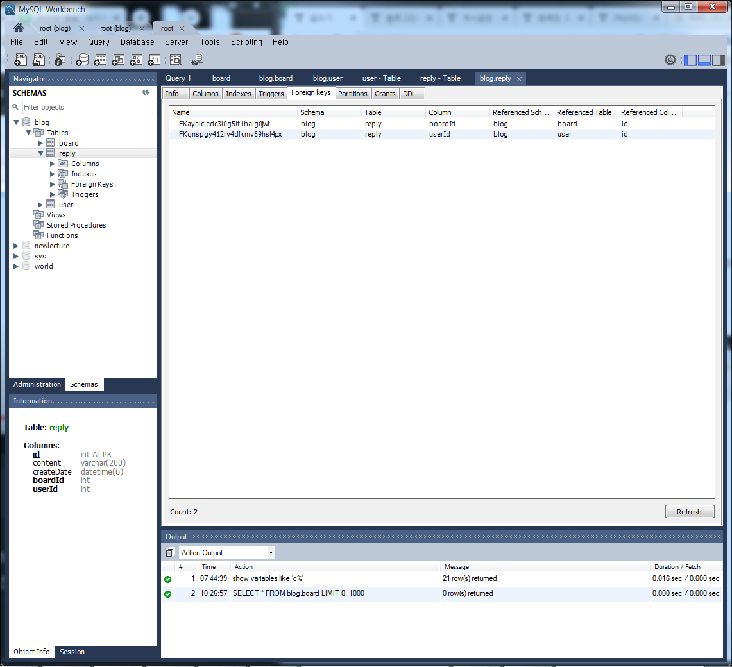
Task: Click the Stored Procedures folder icon
Action: (x=38, y=224)
